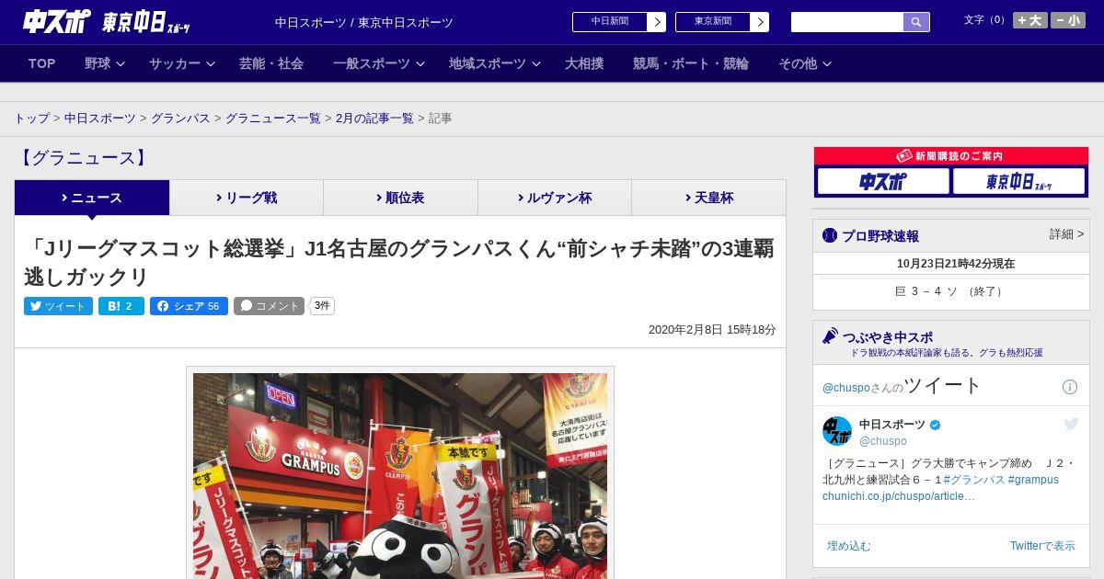Viewport: 1104px width, 579px height.
Task: Switch to the ルヴァン杯 tab
Action: (555, 198)
